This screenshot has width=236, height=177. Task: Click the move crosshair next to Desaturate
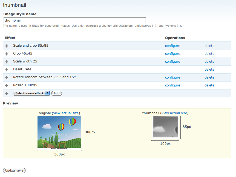pos(6,70)
